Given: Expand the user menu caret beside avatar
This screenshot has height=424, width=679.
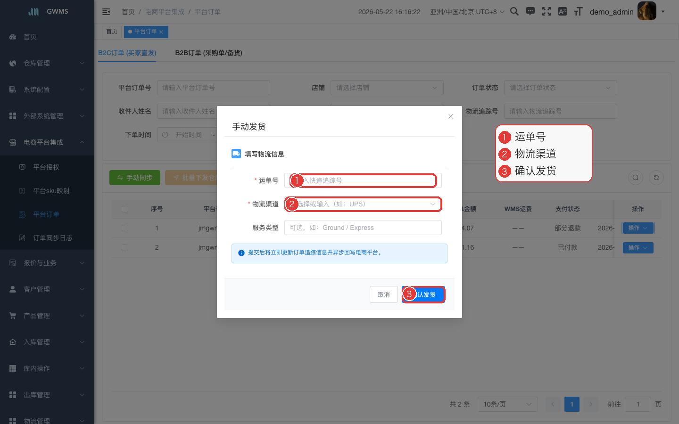Looking at the screenshot, I should 662,12.
